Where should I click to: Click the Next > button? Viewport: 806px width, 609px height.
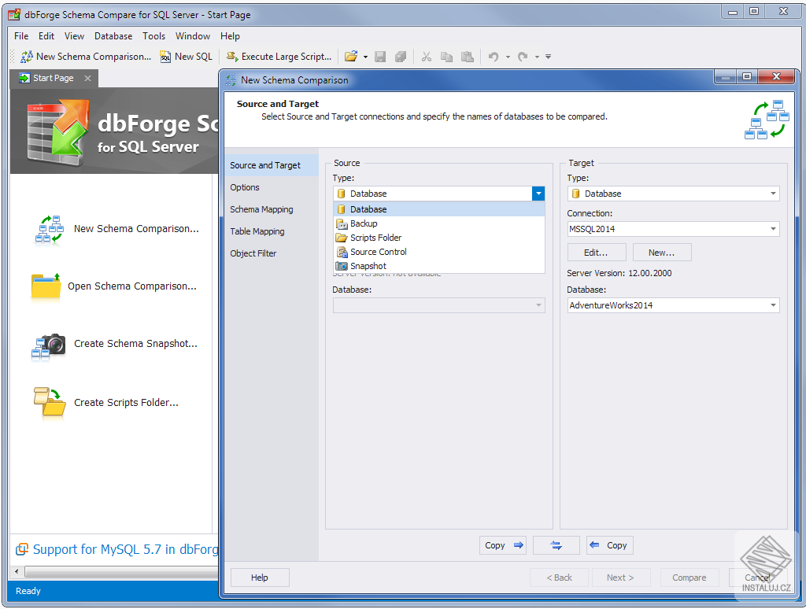(x=621, y=578)
